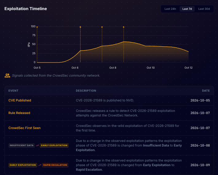Image resolution: width=218 pixels, height=175 pixels.
Task: Click the diamond marker atop the second dashed line
Action: (x=80, y=27)
